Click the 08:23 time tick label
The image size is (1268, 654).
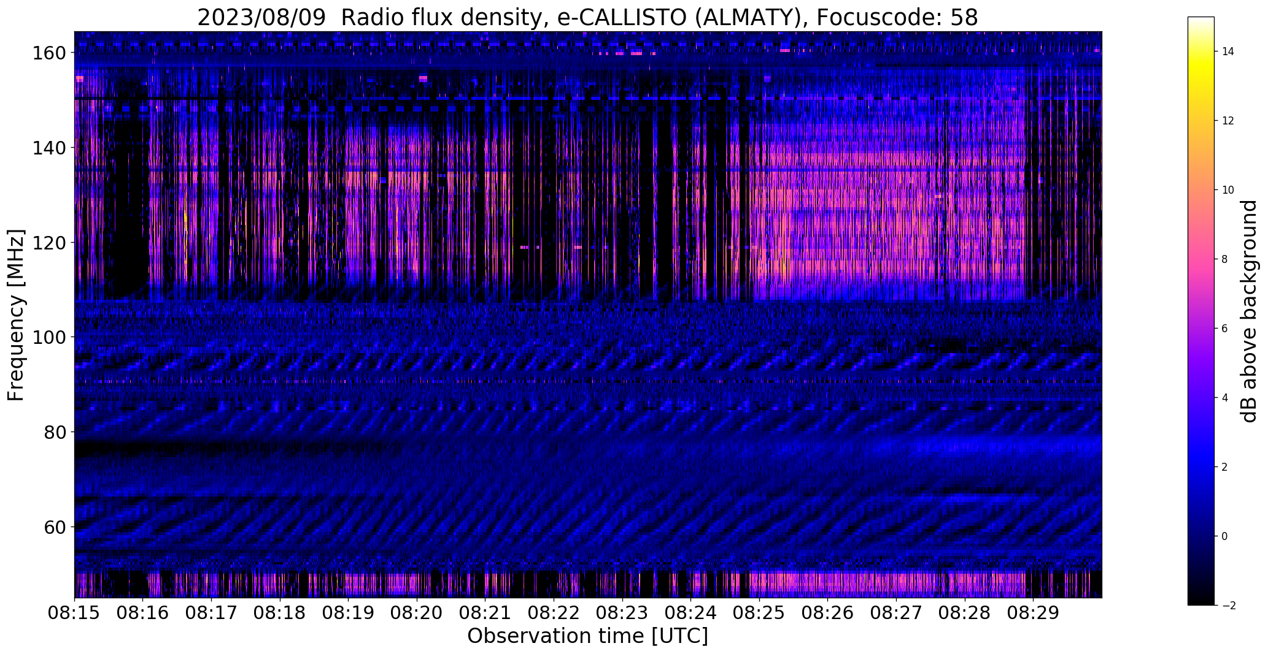(622, 613)
